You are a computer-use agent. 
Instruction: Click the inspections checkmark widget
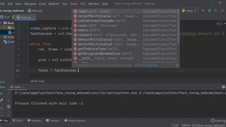pyautogui.click(x=219, y=24)
